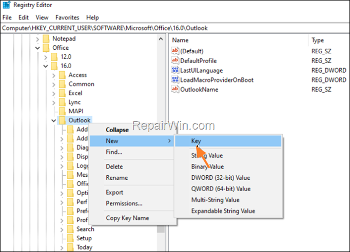
Task: Choose Find... in the context menu
Action: 132,152
